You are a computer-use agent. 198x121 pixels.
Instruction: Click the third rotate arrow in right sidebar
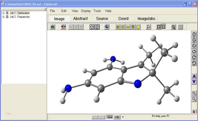(194, 46)
